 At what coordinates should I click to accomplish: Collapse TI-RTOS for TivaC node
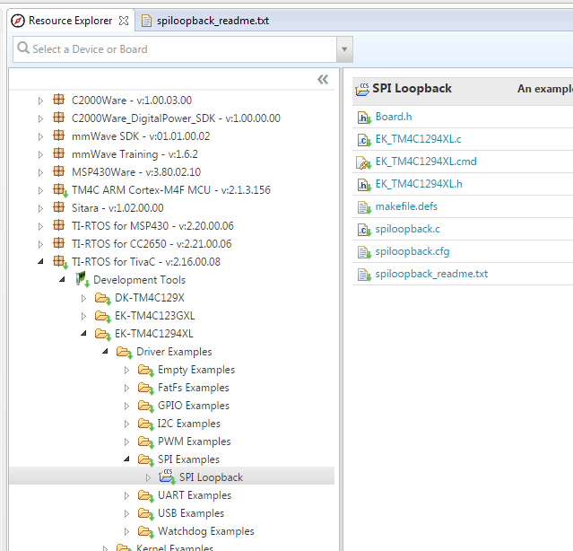[x=40, y=261]
